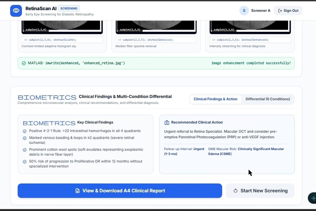
Task: Click the Recommended Clinical Action medical kit icon
Action: tap(167, 122)
